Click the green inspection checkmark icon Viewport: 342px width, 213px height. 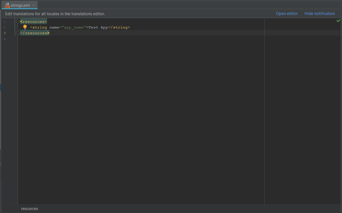pyautogui.click(x=338, y=21)
